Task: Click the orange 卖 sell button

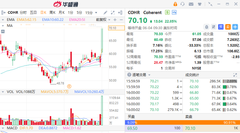Action: (x=228, y=27)
